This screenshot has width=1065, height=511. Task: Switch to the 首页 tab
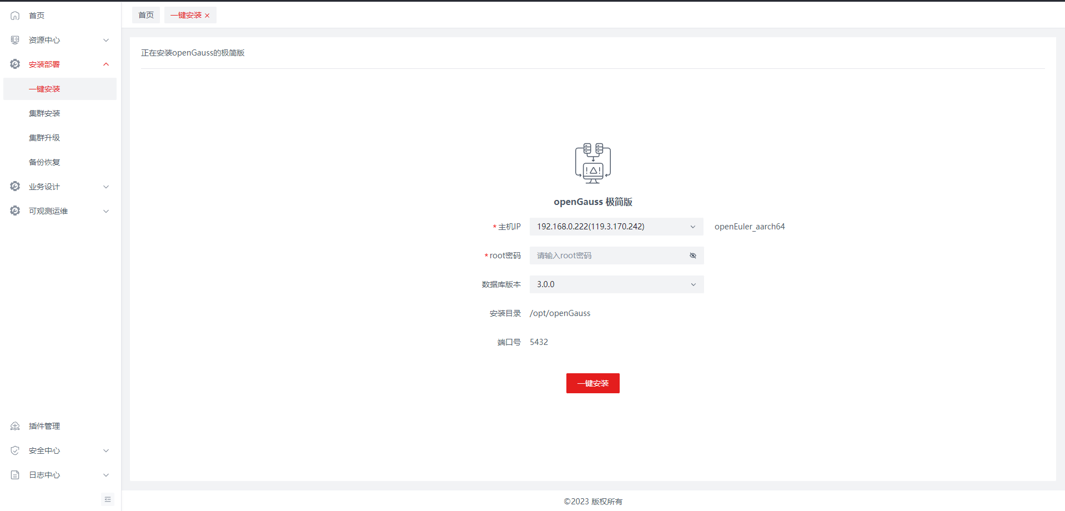[146, 15]
